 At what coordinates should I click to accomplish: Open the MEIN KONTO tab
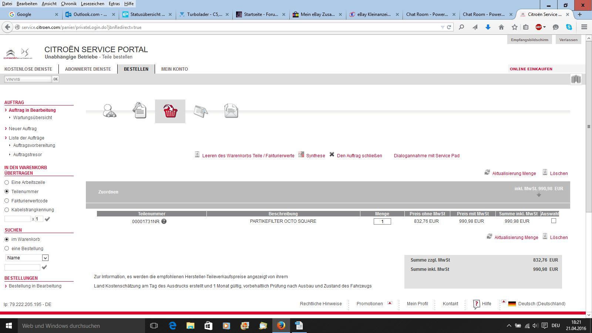[175, 69]
